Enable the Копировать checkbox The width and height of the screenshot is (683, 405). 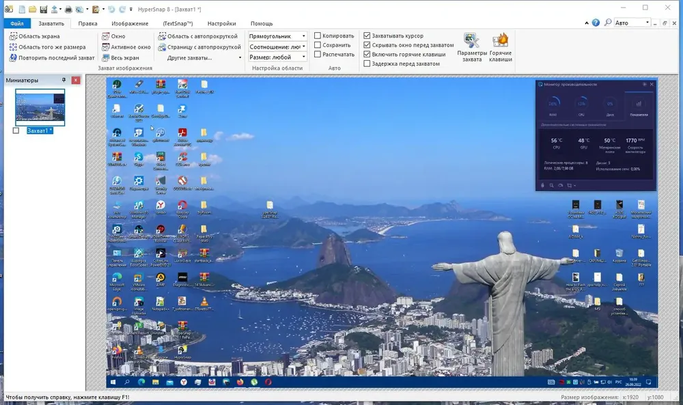tap(318, 36)
